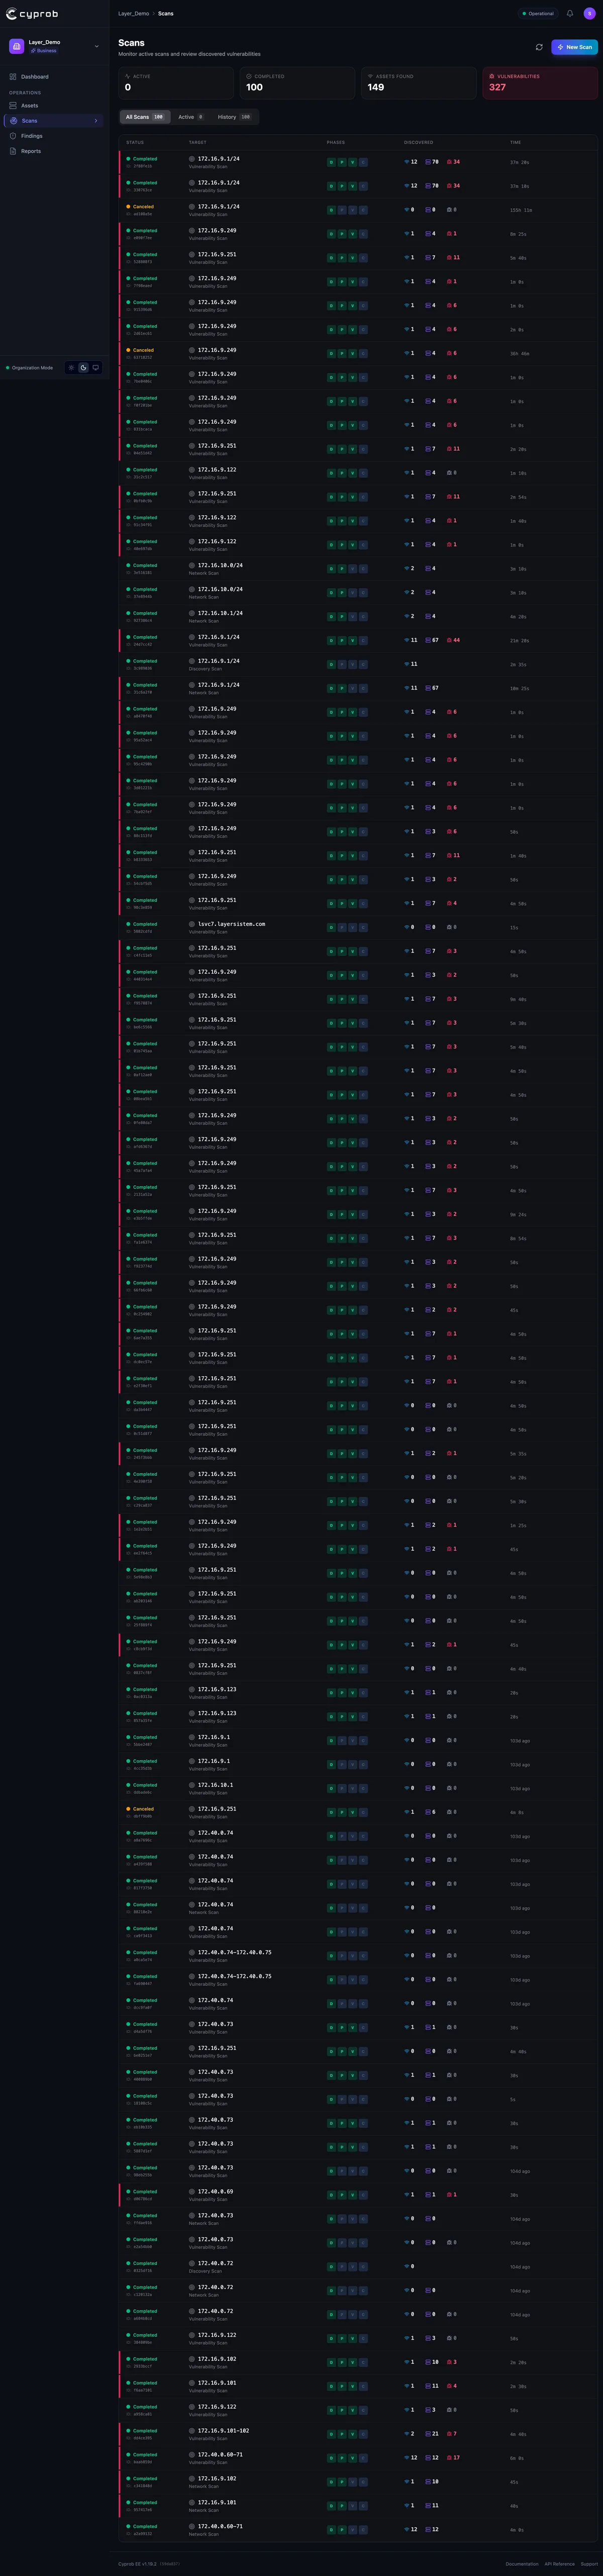The width and height of the screenshot is (603, 2576).
Task: Select the All Scans tab
Action: pyautogui.click(x=144, y=117)
